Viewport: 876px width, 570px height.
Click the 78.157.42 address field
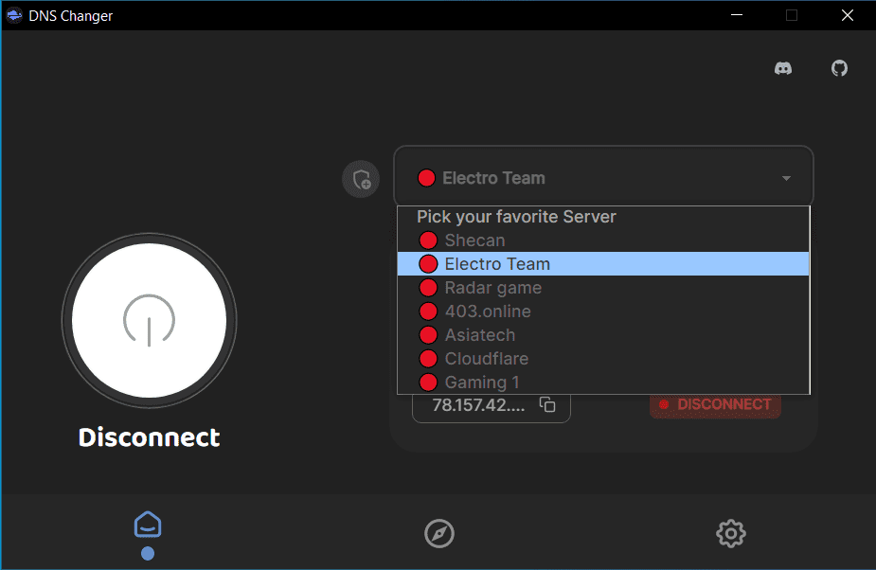tap(492, 406)
